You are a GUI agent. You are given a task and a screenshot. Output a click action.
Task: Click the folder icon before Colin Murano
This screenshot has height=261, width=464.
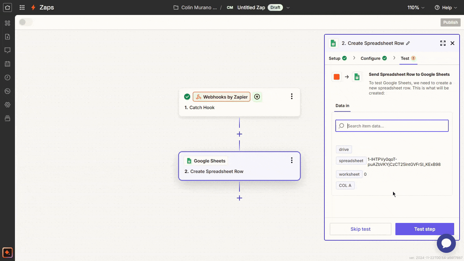[176, 7]
